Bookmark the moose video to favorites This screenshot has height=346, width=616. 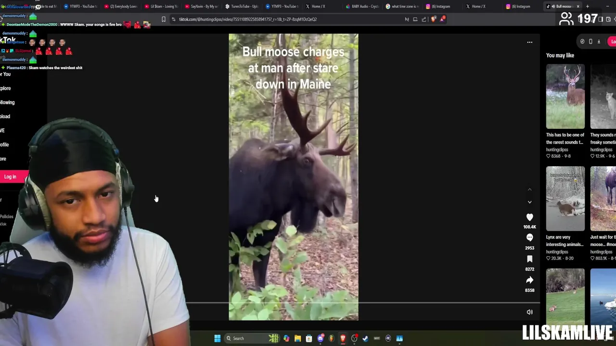pyautogui.click(x=529, y=259)
